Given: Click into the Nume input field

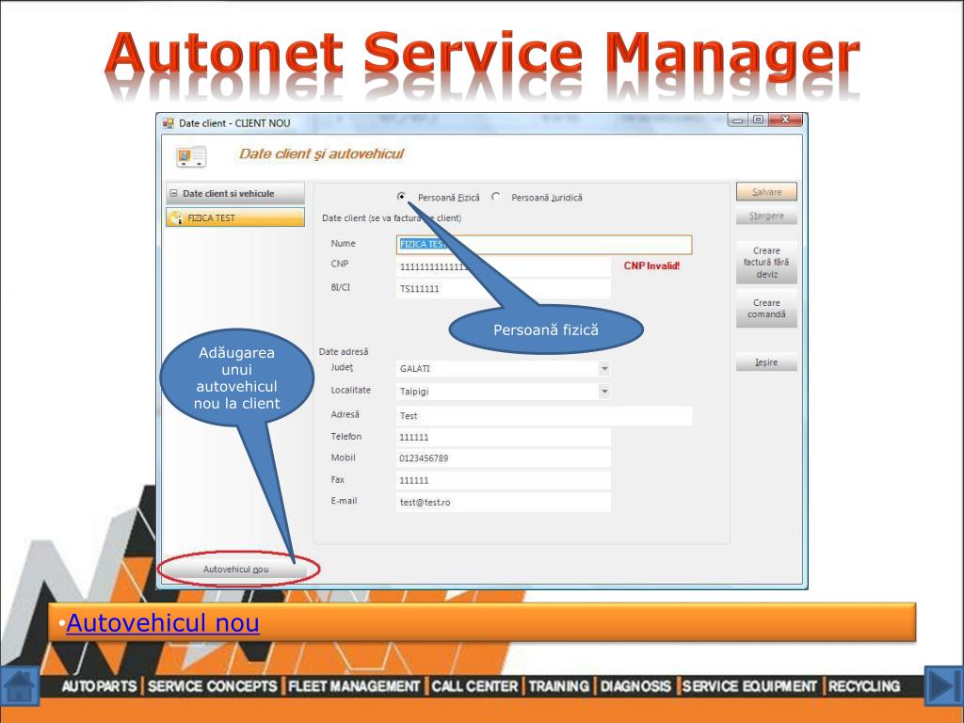Looking at the screenshot, I should (x=544, y=245).
